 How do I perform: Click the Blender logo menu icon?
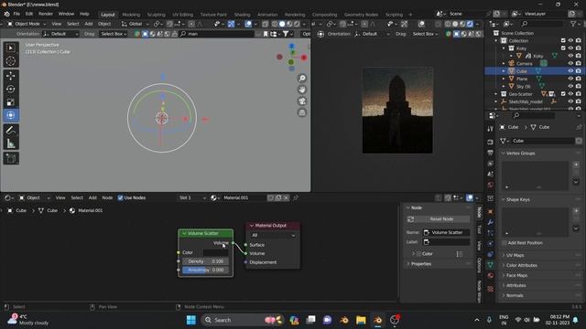pyautogui.click(x=6, y=14)
